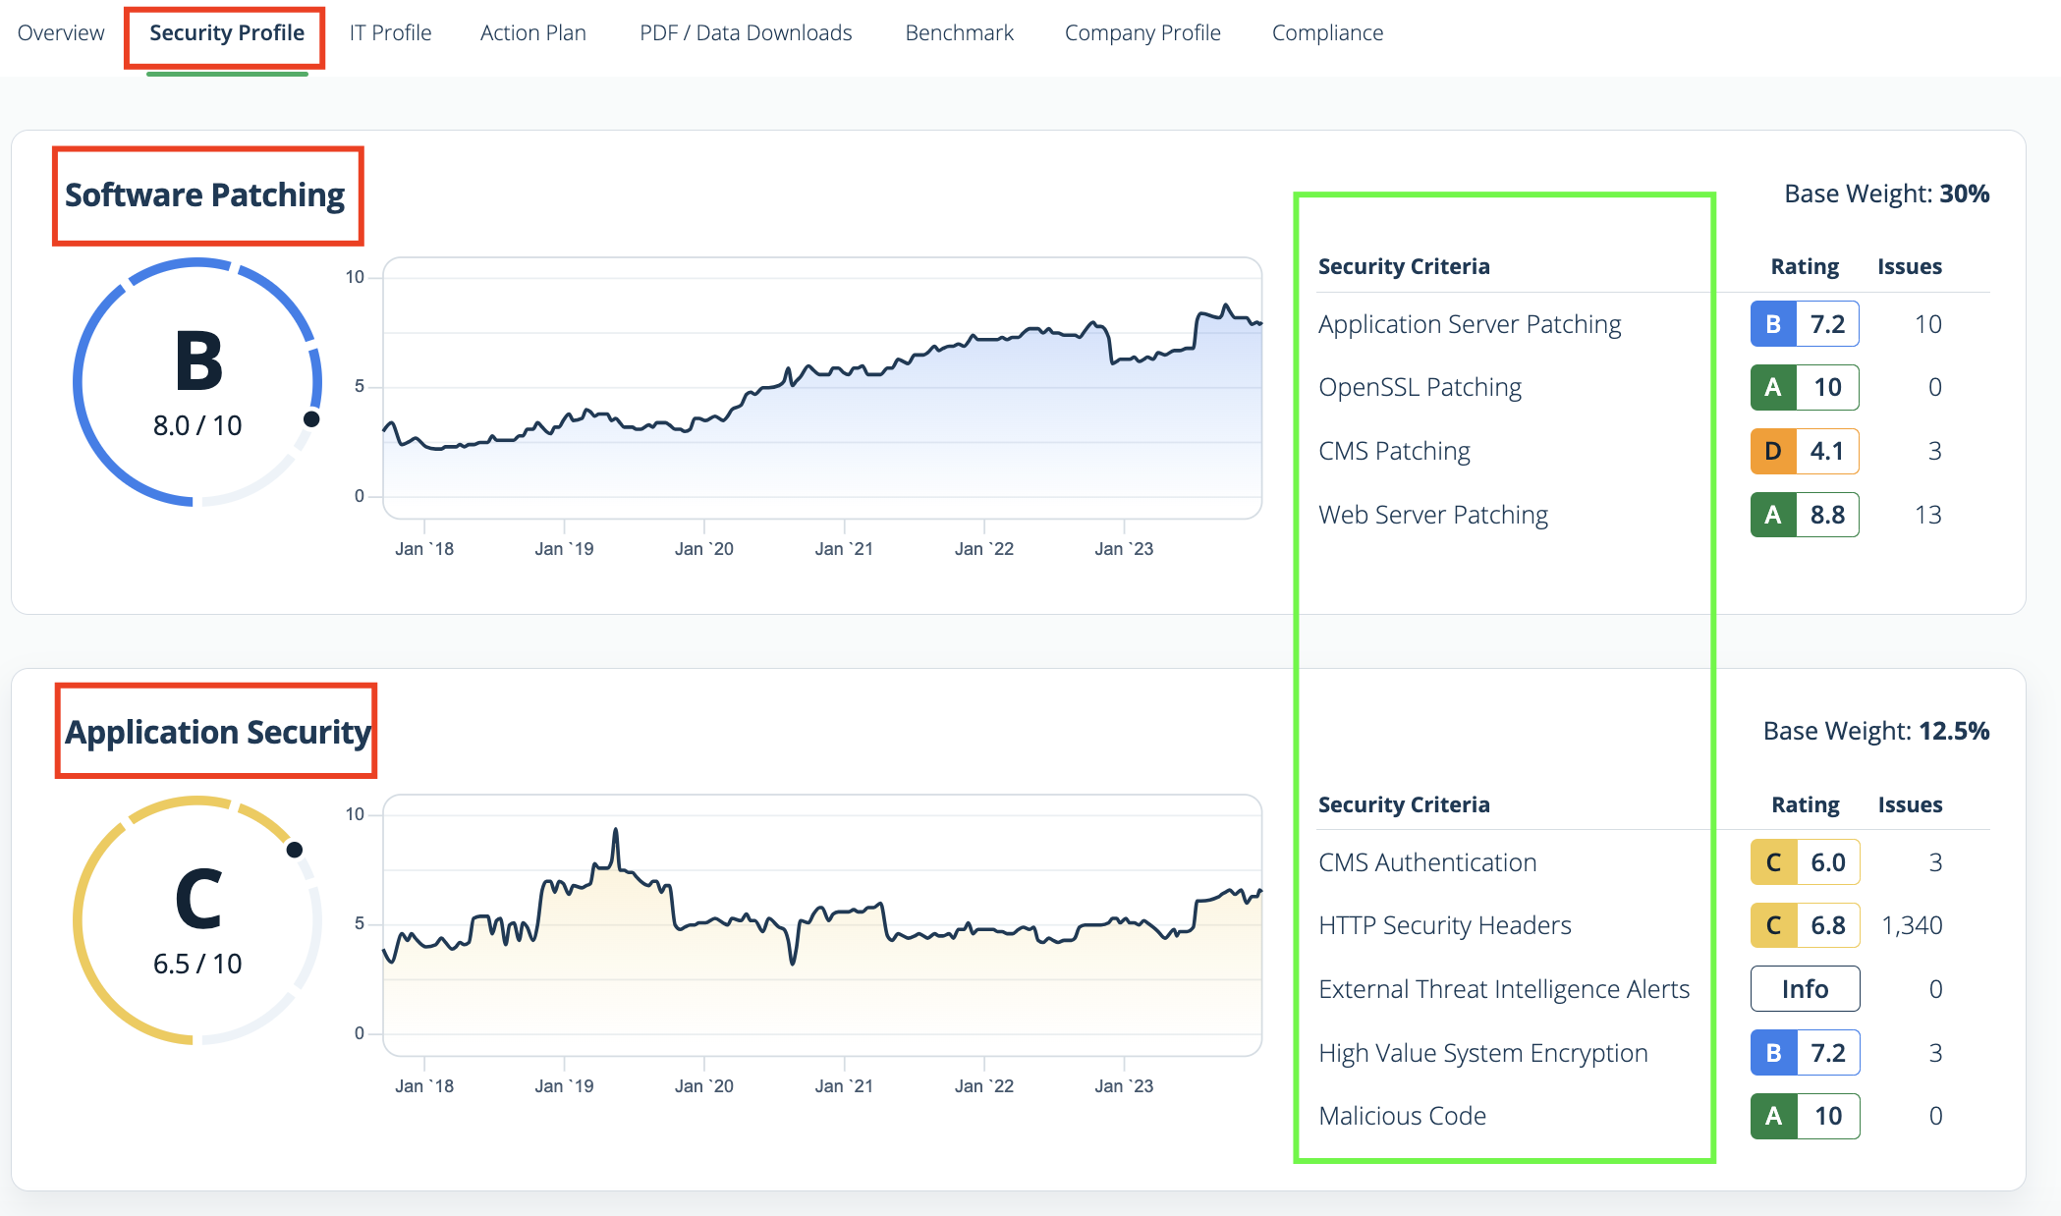
Task: Open the Action Plan tab
Action: click(532, 32)
